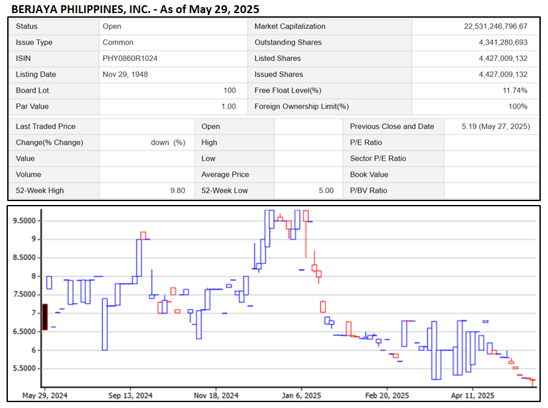Click the Board Lot value "100"
548x408 pixels.
[229, 90]
